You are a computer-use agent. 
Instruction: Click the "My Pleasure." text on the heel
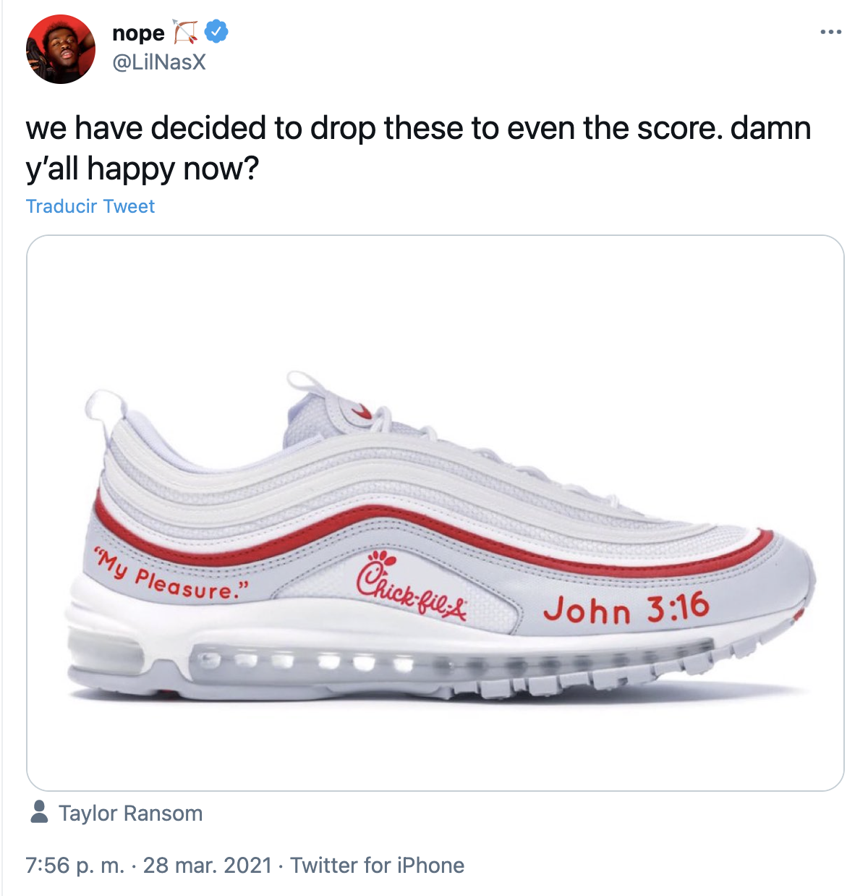point(172,577)
